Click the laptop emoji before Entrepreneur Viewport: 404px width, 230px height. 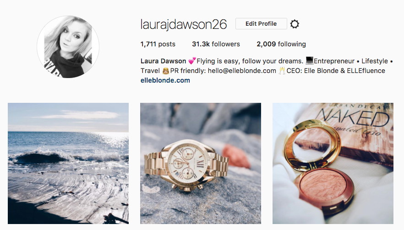309,61
